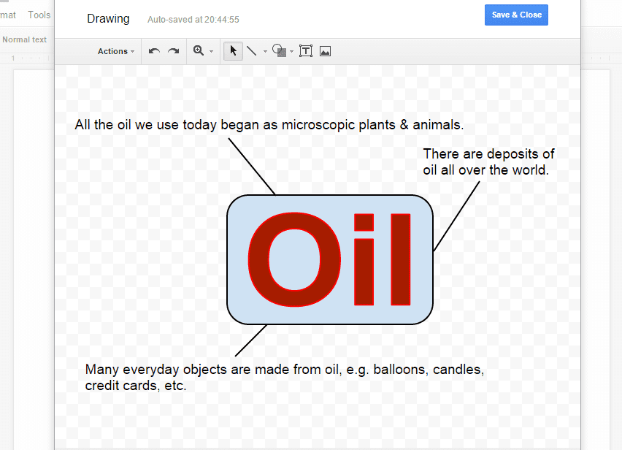Activate the Select arrow tool
This screenshot has width=622, height=450.
[x=232, y=51]
